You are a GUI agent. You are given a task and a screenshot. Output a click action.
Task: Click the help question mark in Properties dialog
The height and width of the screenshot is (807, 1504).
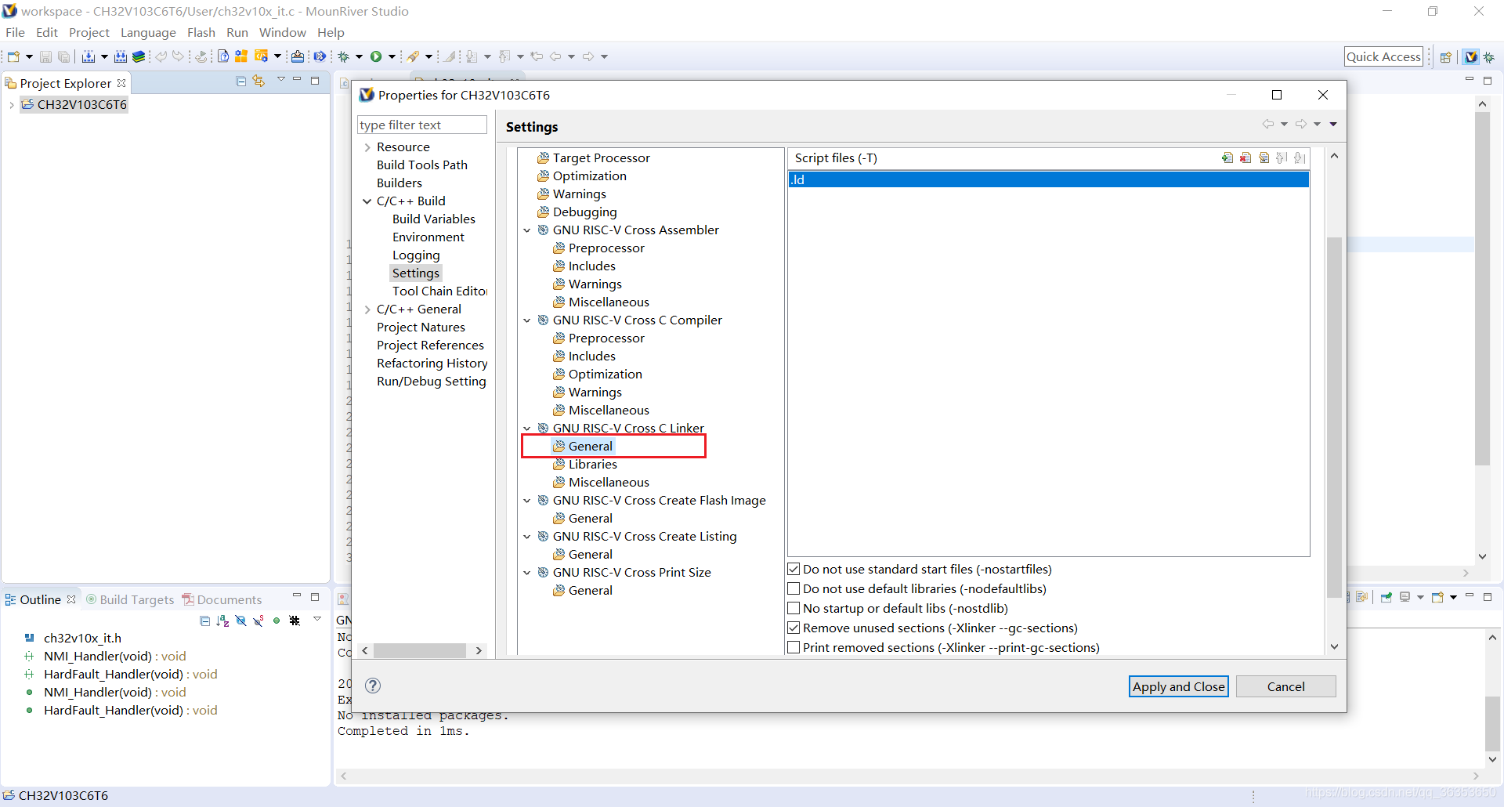point(373,686)
